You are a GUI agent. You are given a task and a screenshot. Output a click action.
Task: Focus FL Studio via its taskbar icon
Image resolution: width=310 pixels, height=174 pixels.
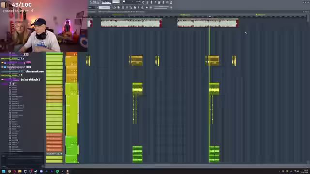coord(68,171)
